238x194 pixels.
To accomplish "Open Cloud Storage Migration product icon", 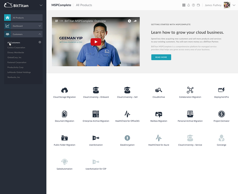I will pos(64,90).
